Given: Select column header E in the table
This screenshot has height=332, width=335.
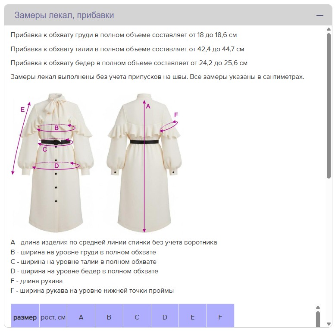Looking at the screenshot, I should pos(192,317).
